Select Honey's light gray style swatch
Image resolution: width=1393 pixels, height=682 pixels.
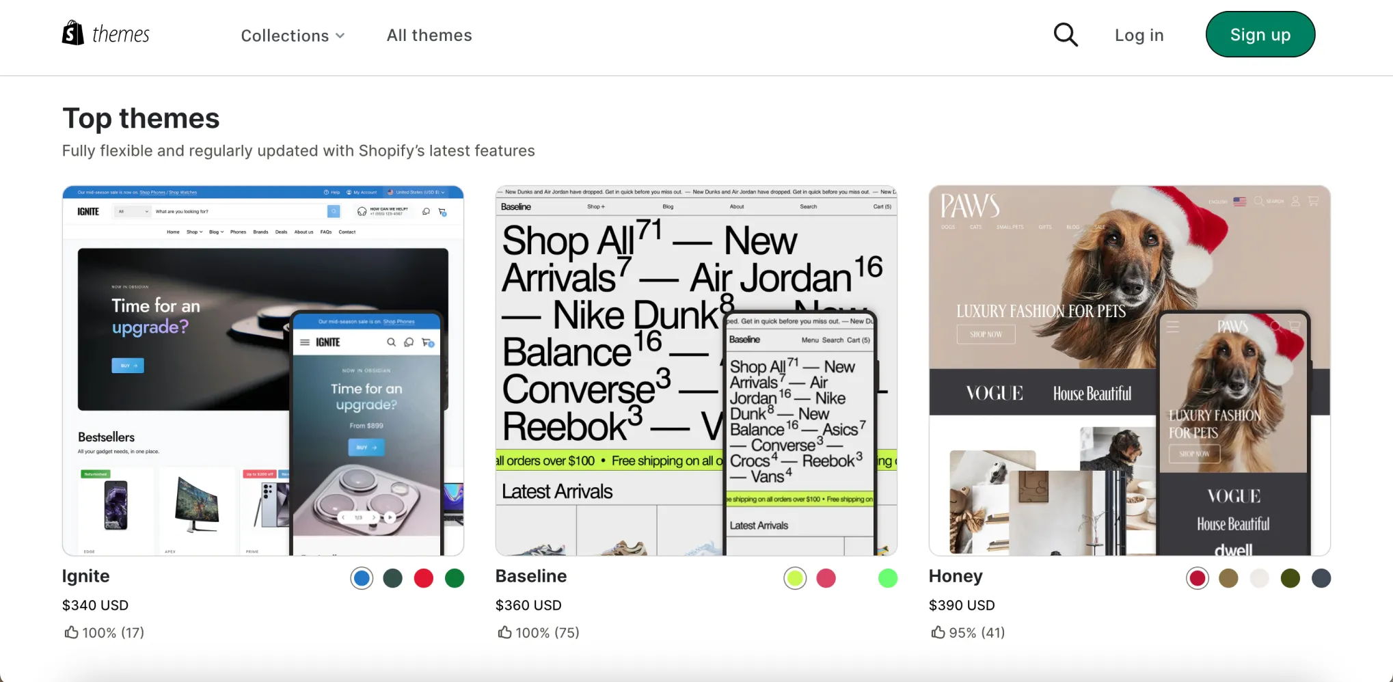point(1260,578)
